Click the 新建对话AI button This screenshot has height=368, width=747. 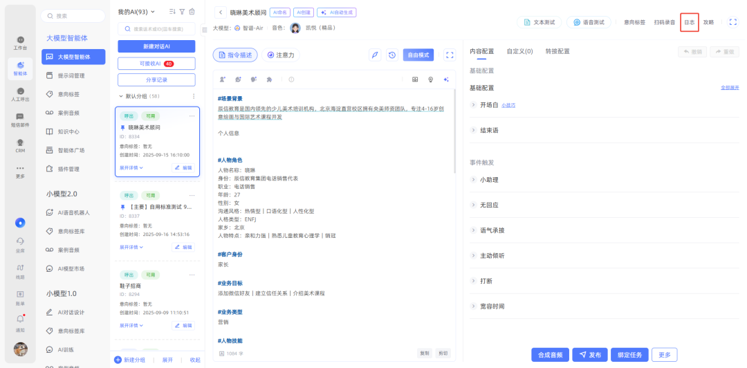pyautogui.click(x=156, y=46)
